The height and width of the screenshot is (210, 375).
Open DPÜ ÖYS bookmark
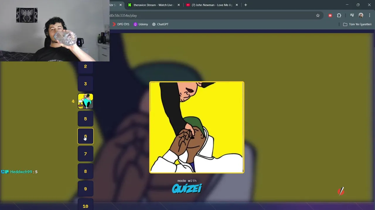[121, 24]
